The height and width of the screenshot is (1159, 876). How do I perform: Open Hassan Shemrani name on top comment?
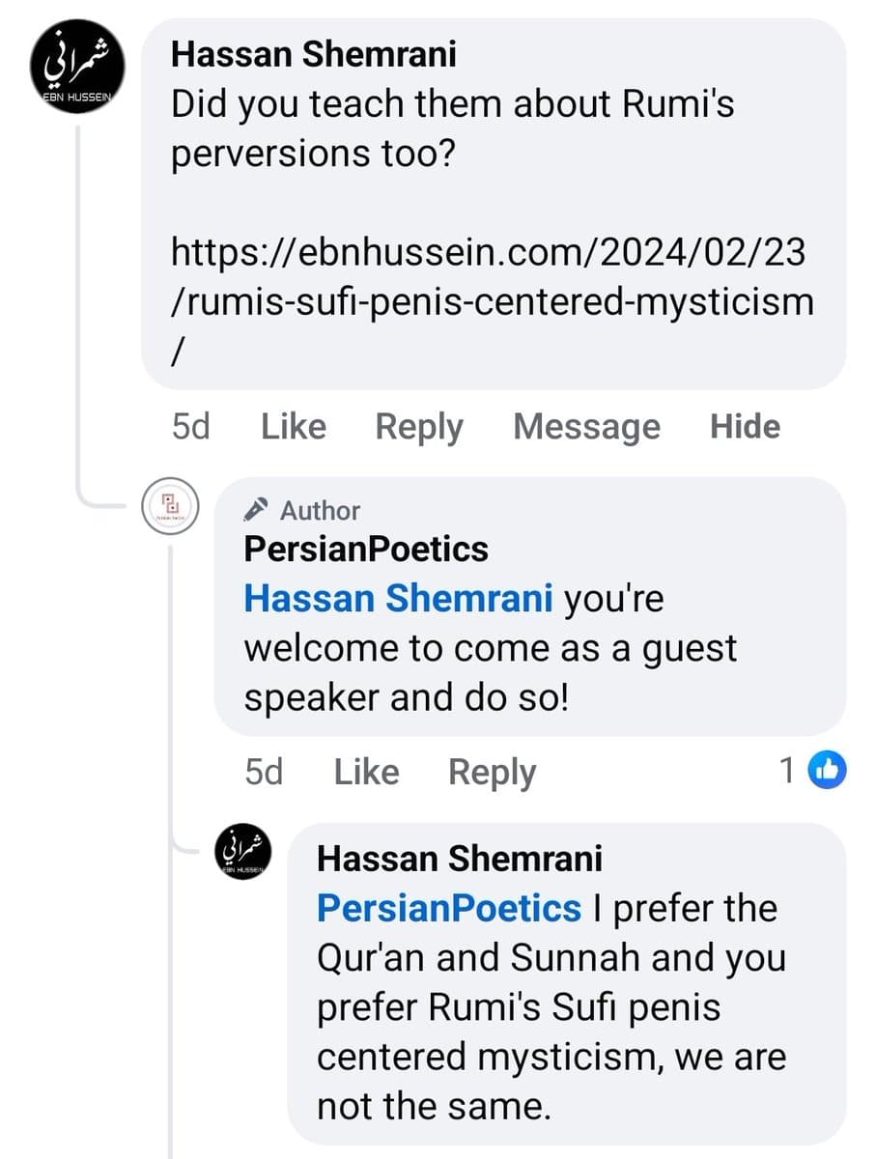click(x=314, y=54)
